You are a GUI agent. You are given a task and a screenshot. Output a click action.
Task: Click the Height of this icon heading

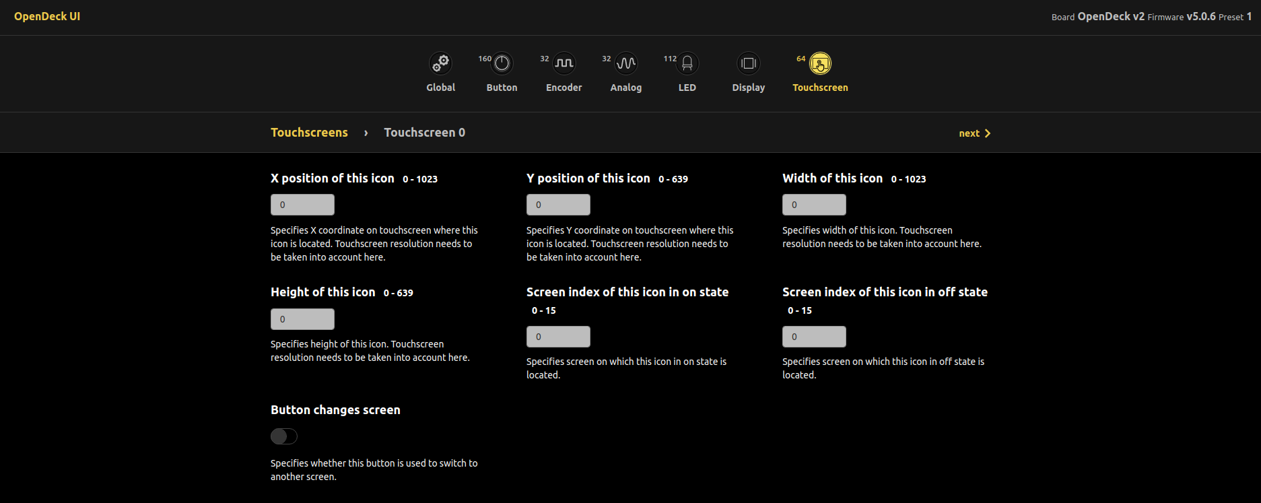(x=323, y=292)
